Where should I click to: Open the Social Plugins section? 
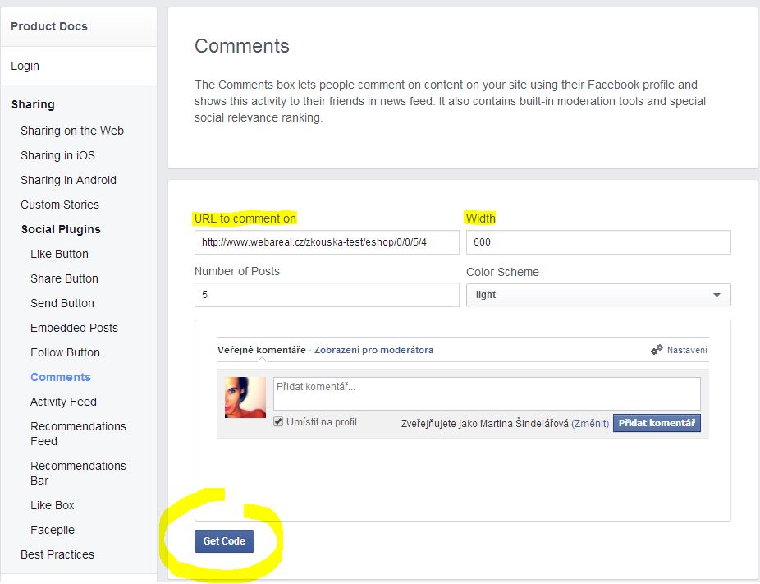click(x=61, y=229)
